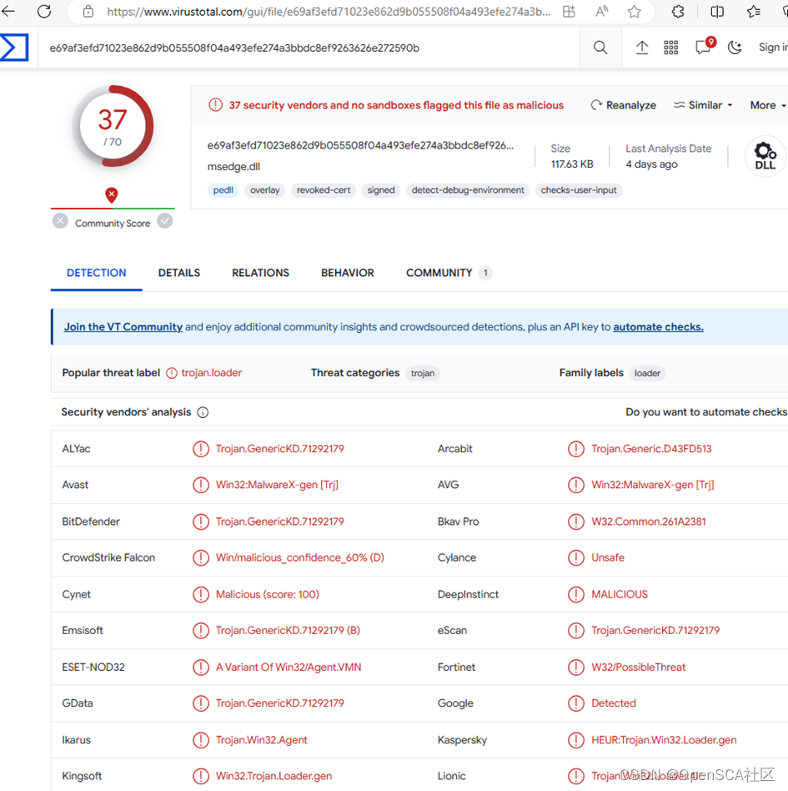
Task: Click the upload file arrow icon
Action: pos(642,48)
